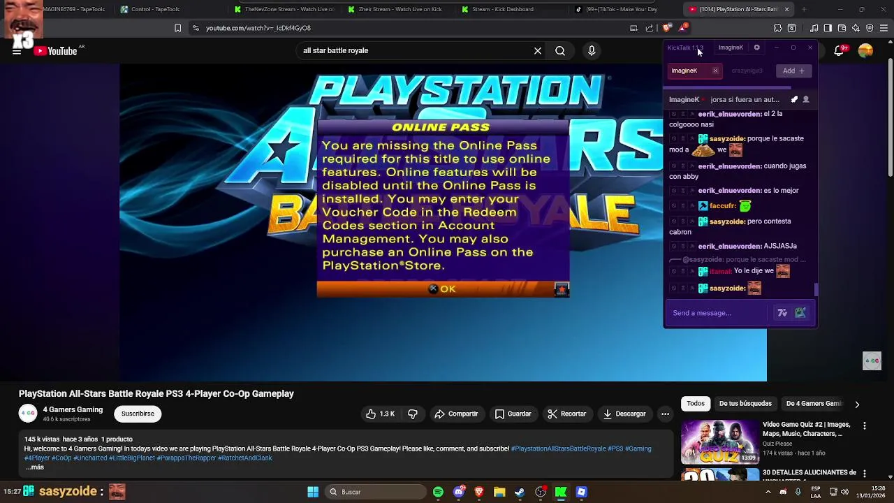Dislike the video with thumbs down

click(413, 414)
